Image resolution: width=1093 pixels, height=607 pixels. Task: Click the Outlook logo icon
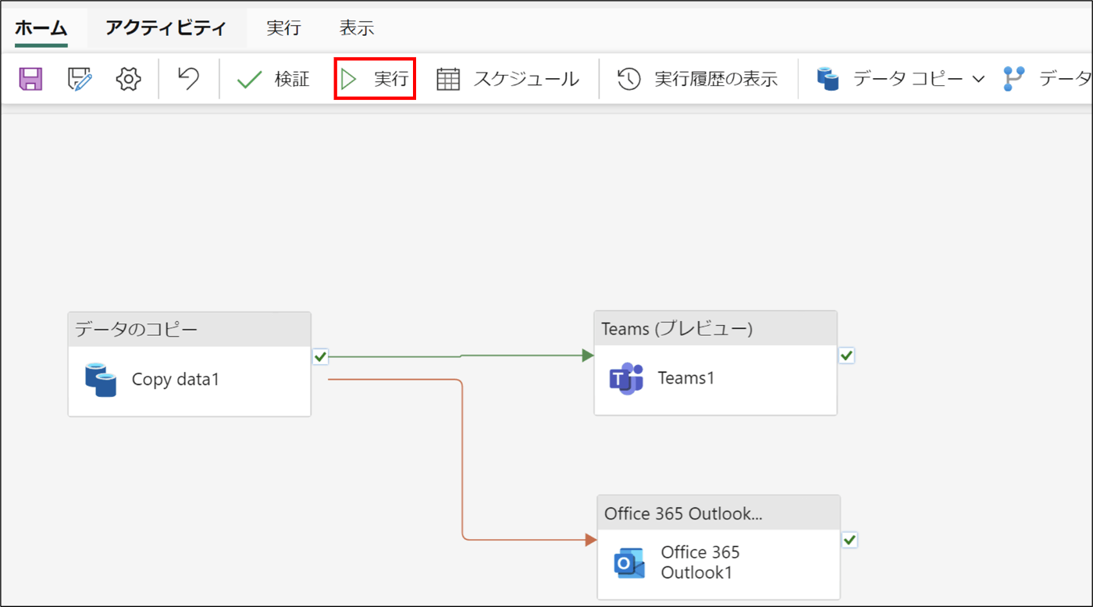click(x=629, y=563)
